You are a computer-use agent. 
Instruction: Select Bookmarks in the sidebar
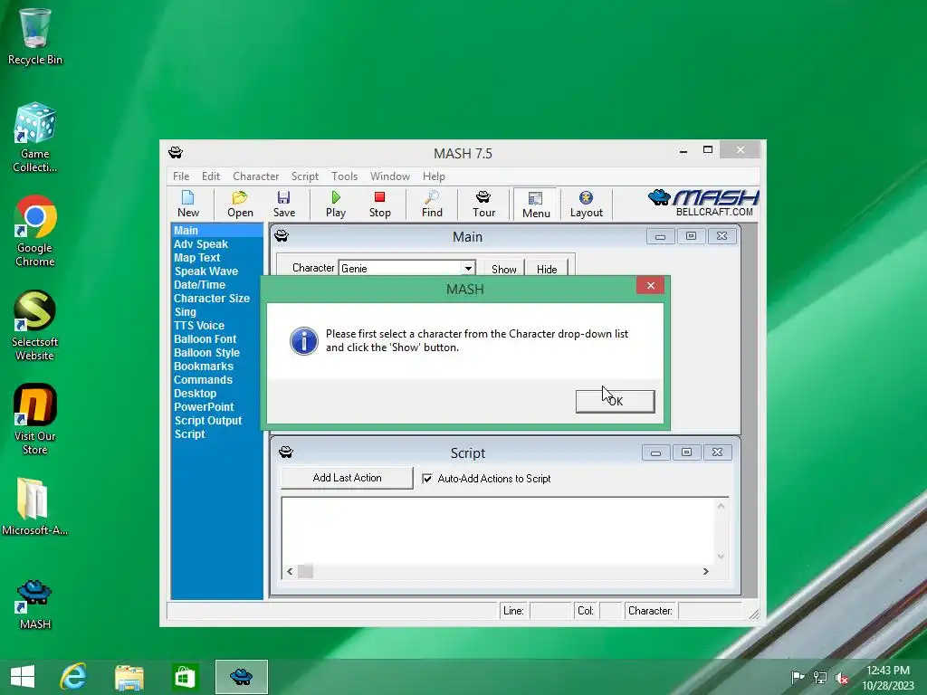coord(204,367)
